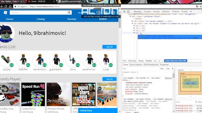Select the Styles sidebar tab
The height and width of the screenshot is (113, 202).
click(126, 65)
